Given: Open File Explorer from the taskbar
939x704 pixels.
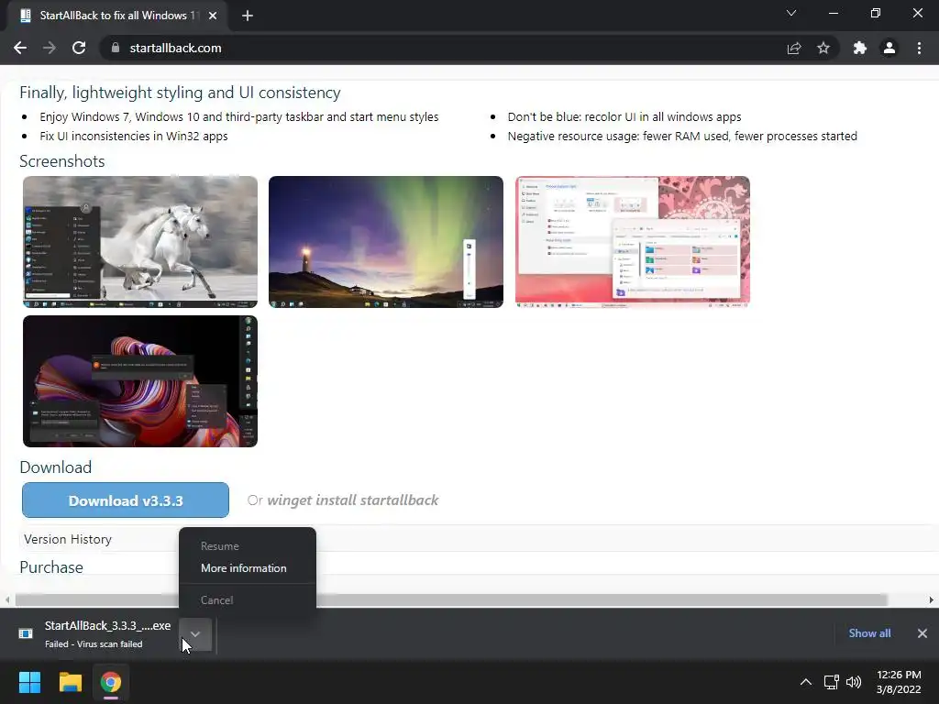Looking at the screenshot, I should 70,682.
